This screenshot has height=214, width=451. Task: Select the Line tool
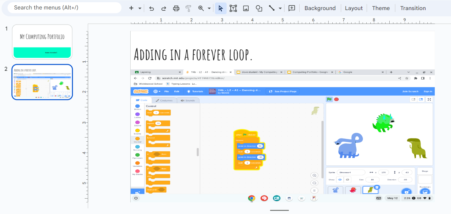[272, 8]
